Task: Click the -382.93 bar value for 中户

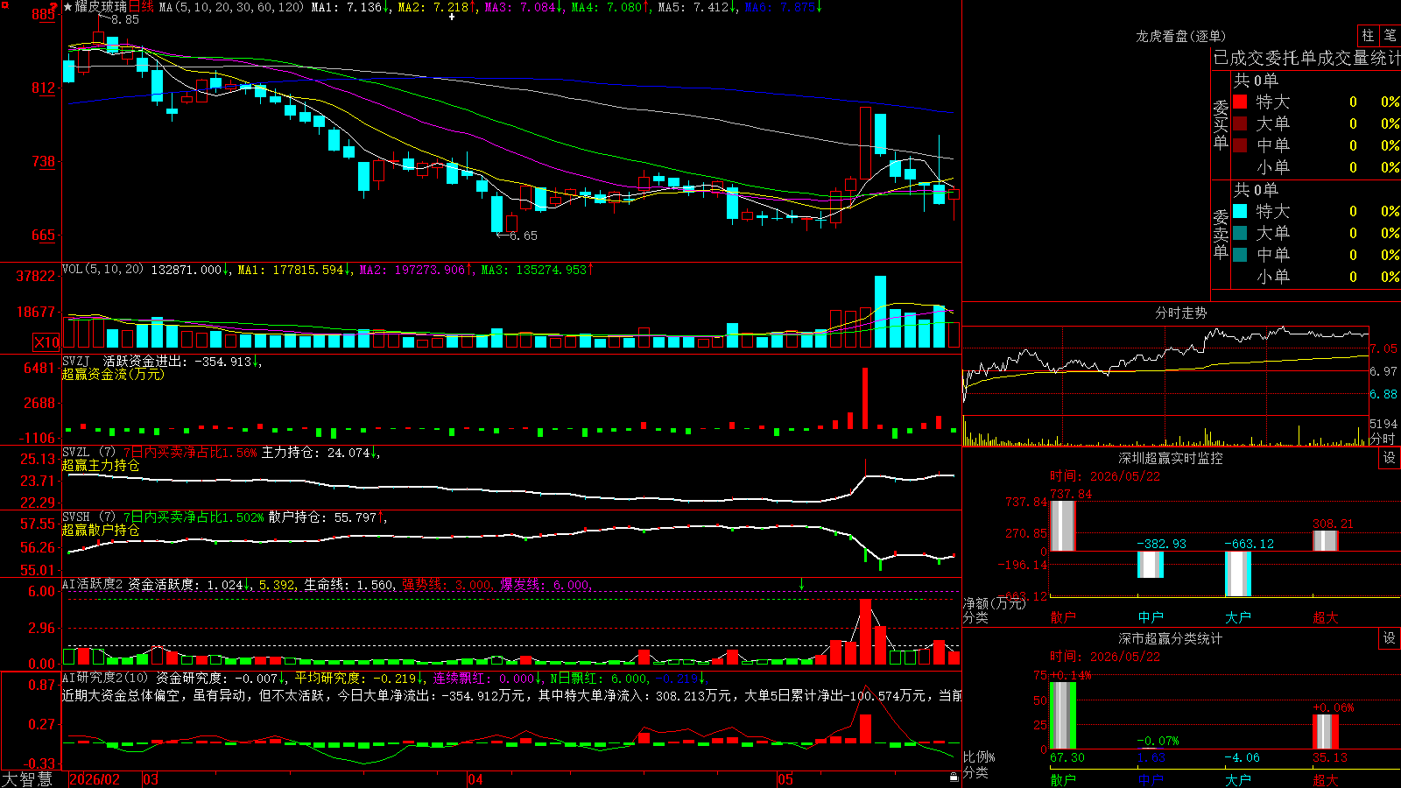Action: [1161, 544]
